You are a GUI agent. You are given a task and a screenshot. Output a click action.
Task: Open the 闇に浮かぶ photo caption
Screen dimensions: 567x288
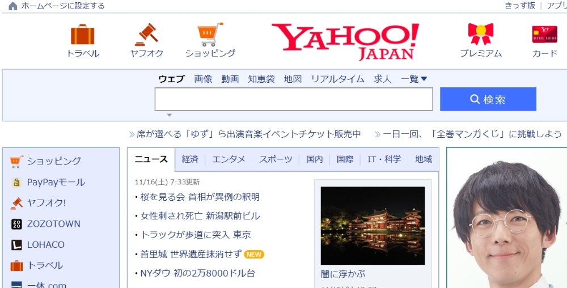[x=343, y=274]
